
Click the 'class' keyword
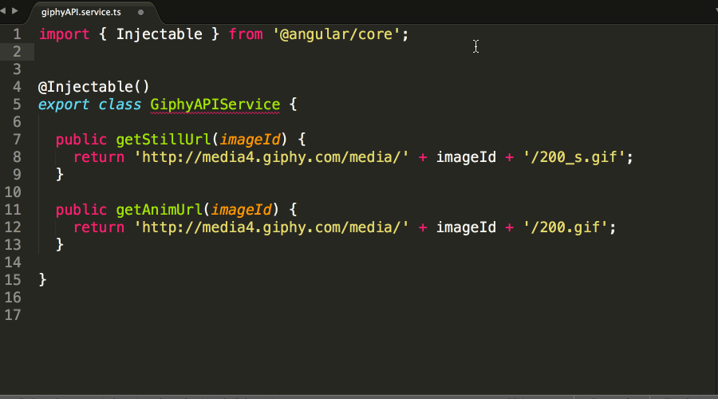(120, 105)
